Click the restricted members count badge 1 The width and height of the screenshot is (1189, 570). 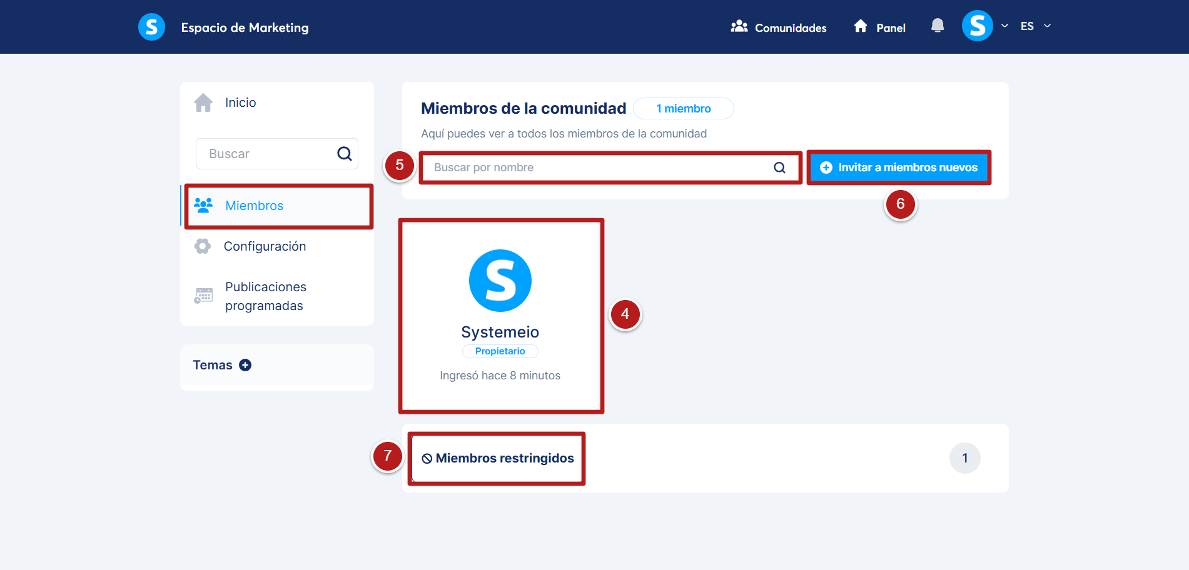coord(964,458)
